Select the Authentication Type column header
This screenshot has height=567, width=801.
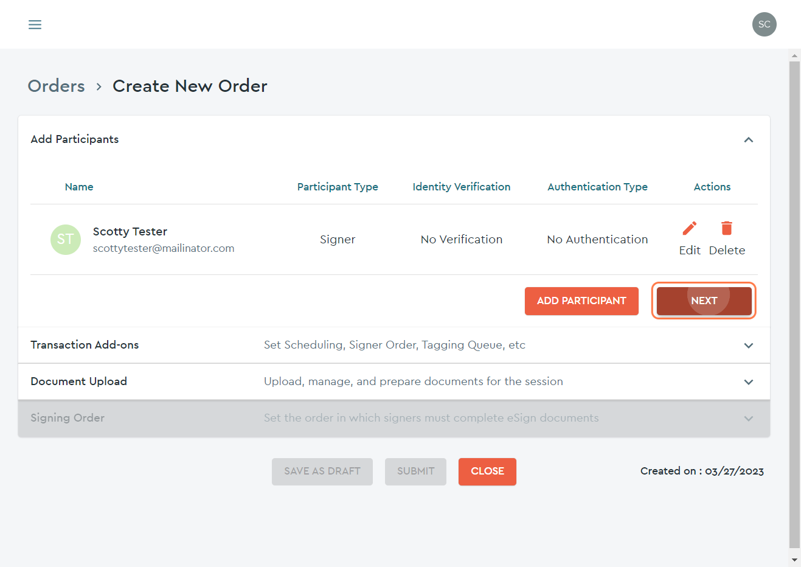coord(597,187)
